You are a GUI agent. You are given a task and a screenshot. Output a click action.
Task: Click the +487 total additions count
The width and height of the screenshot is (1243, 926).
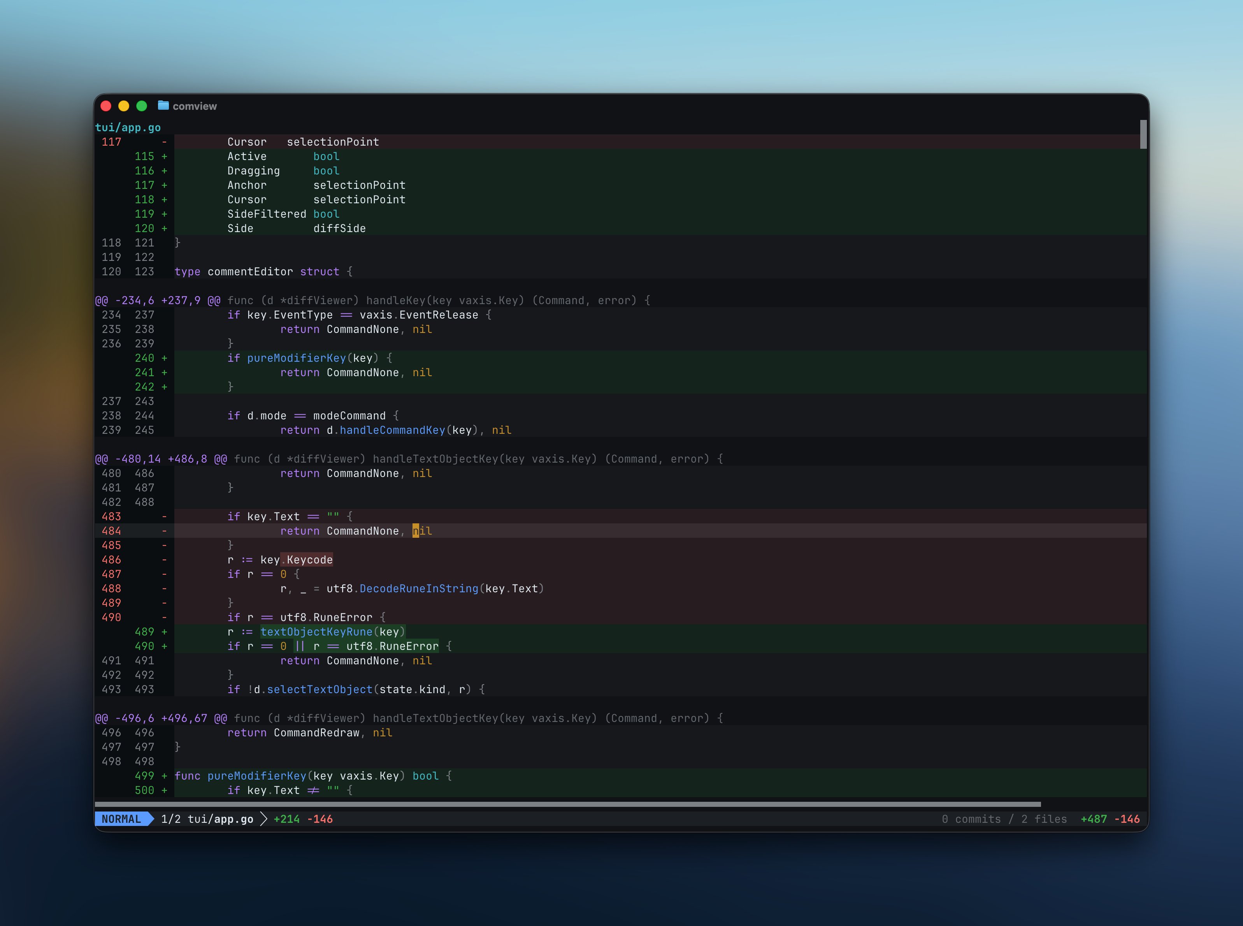pos(1094,819)
